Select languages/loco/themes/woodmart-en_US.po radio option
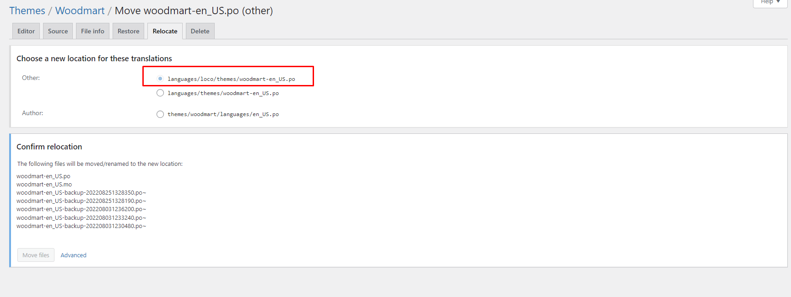 (160, 79)
